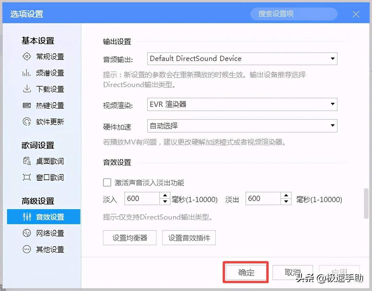Open the 视频渲染 renderer dropdown
Image resolution: width=372 pixels, height=291 pixels.
[x=242, y=104]
